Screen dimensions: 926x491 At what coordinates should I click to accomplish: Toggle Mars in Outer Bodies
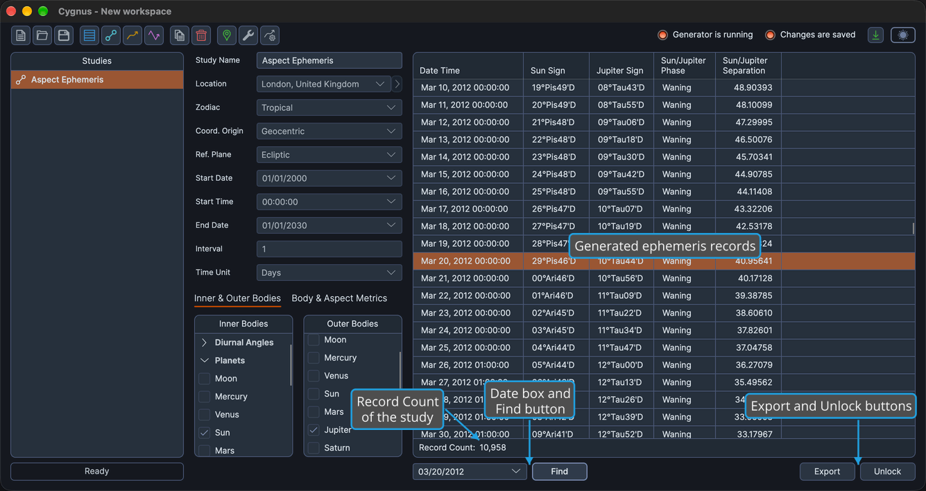pos(314,412)
